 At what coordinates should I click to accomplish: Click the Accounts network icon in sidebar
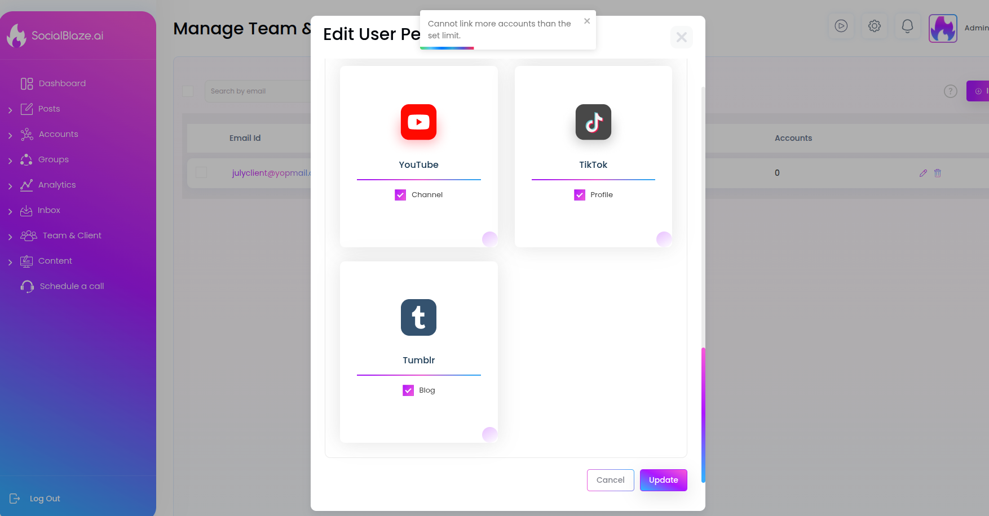(27, 134)
